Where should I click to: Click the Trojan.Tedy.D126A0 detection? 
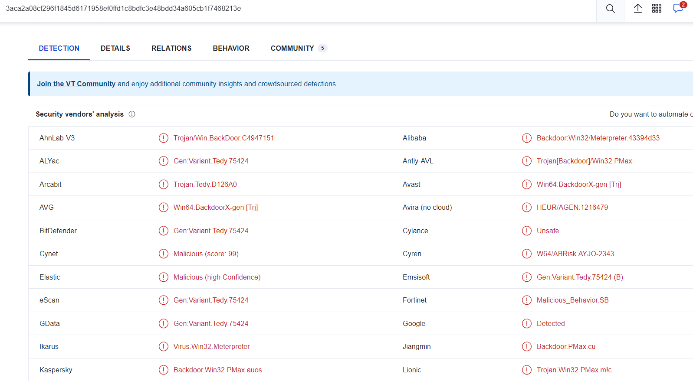[x=205, y=184]
